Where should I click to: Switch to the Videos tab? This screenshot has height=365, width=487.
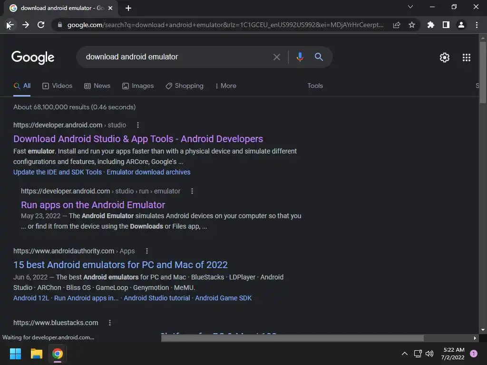(57, 86)
